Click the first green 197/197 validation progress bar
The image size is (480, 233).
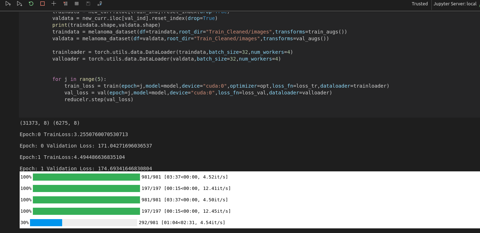(x=86, y=188)
